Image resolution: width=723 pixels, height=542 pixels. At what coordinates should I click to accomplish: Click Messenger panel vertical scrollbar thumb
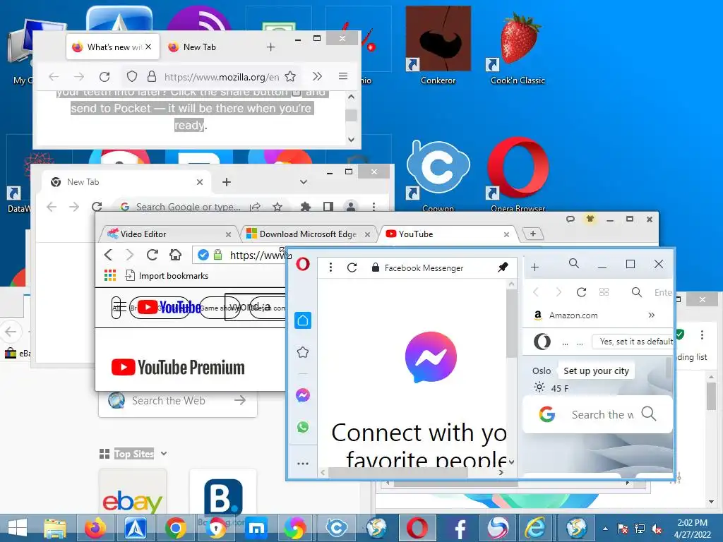point(511,323)
